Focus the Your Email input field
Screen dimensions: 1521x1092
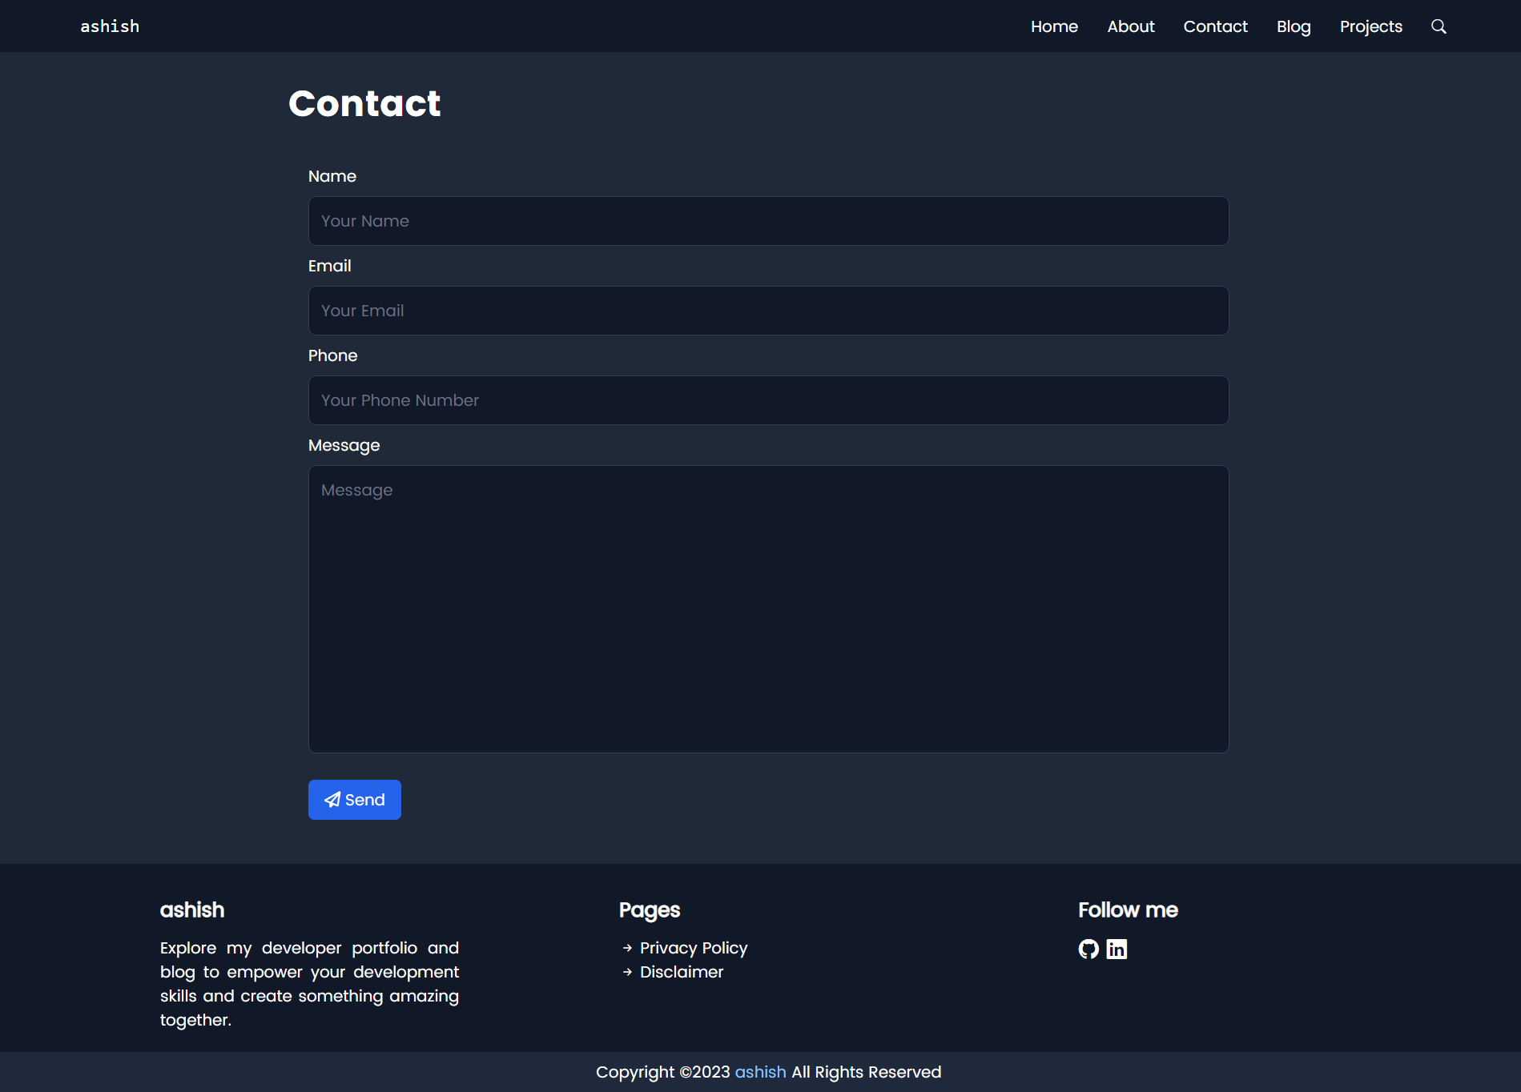pos(768,311)
